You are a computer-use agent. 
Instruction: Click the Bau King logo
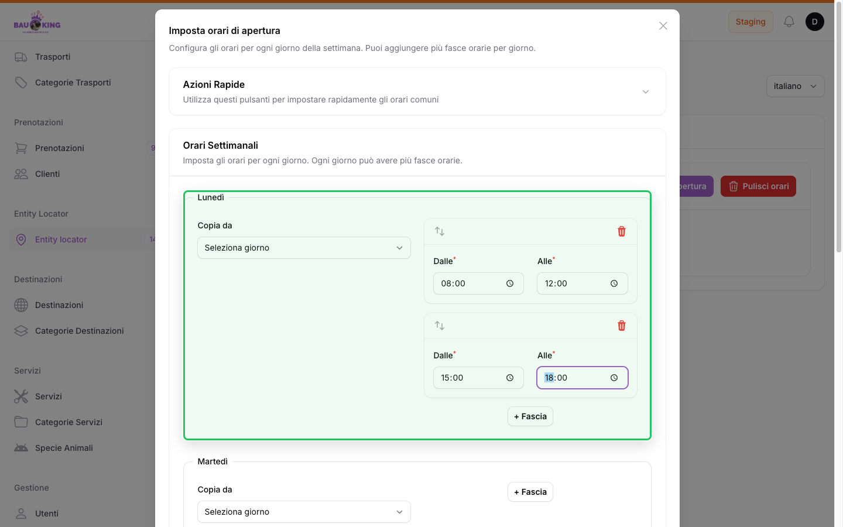37,22
